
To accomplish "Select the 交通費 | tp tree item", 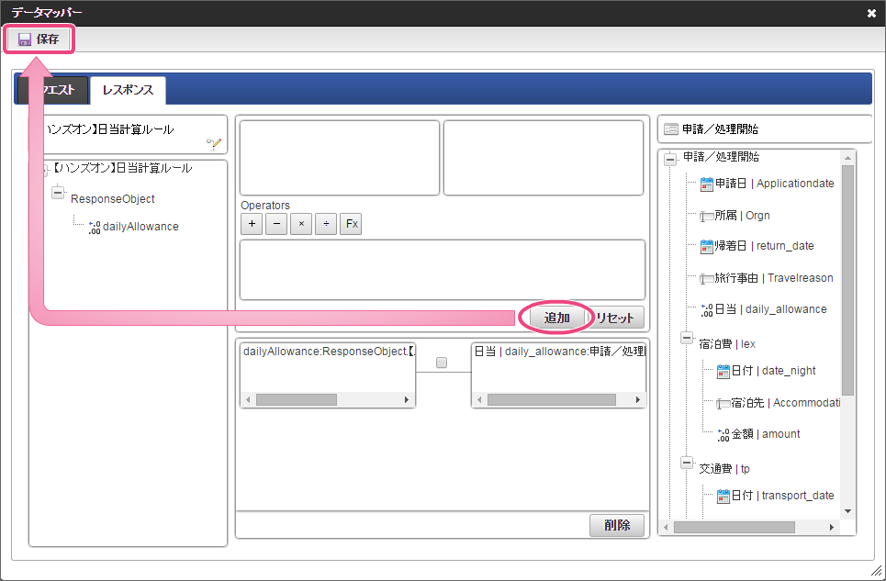I will coord(724,469).
